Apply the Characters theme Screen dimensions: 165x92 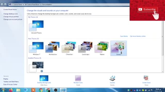coord(69,48)
